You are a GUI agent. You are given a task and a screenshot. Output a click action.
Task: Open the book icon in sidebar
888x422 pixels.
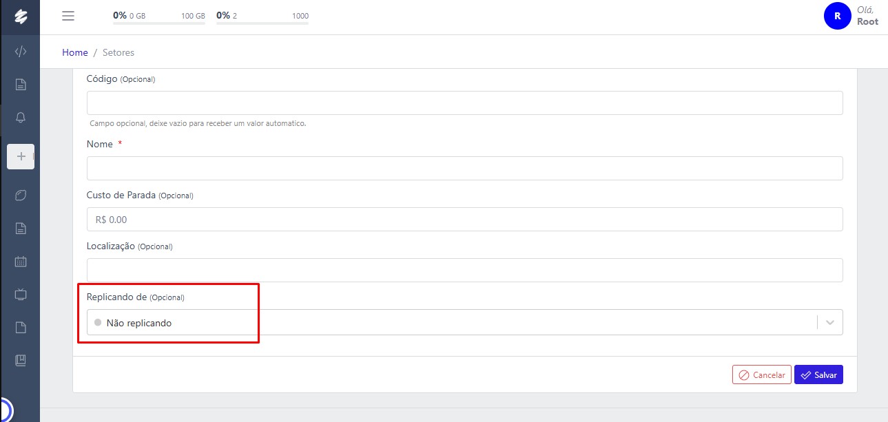(x=21, y=360)
